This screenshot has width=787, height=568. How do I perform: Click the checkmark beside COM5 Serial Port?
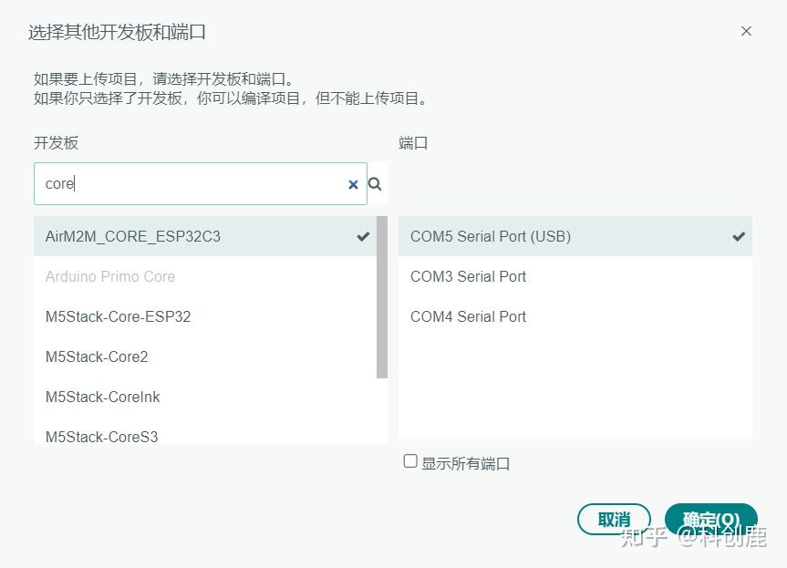coord(739,236)
